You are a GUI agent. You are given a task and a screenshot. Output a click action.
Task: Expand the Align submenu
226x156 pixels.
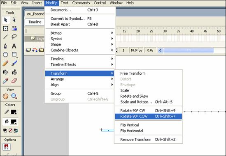coord(80,85)
